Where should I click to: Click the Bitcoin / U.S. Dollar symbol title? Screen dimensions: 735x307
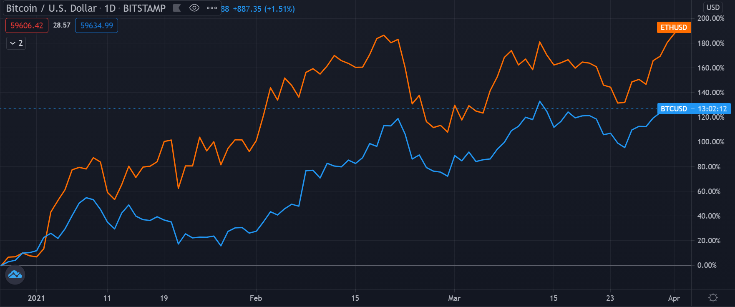tap(51, 8)
